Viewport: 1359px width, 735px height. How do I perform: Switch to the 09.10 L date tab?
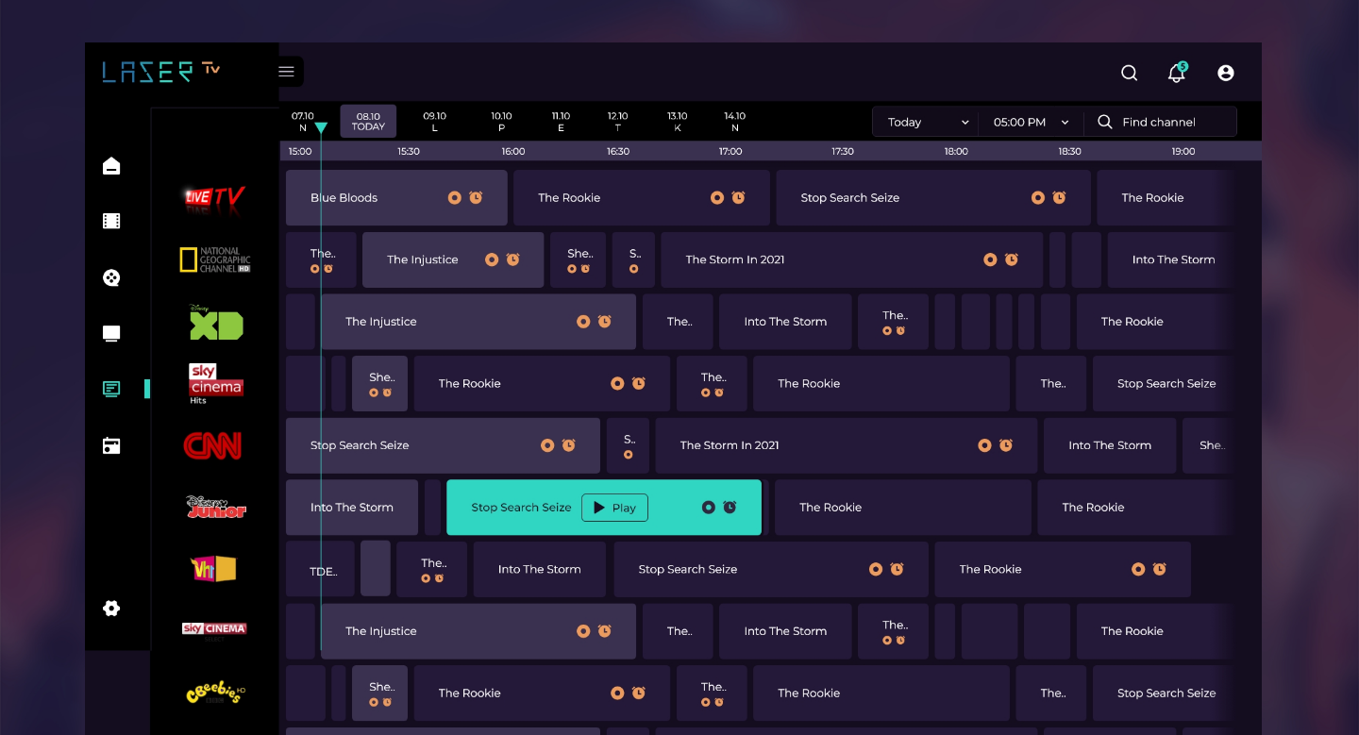tap(435, 122)
